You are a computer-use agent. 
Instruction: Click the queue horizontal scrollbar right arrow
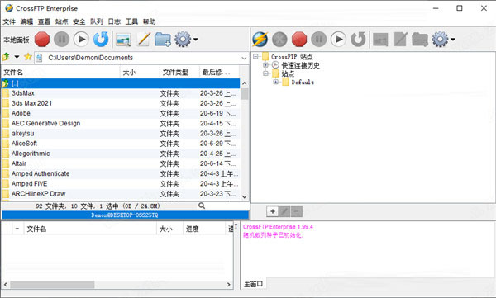tap(229, 285)
